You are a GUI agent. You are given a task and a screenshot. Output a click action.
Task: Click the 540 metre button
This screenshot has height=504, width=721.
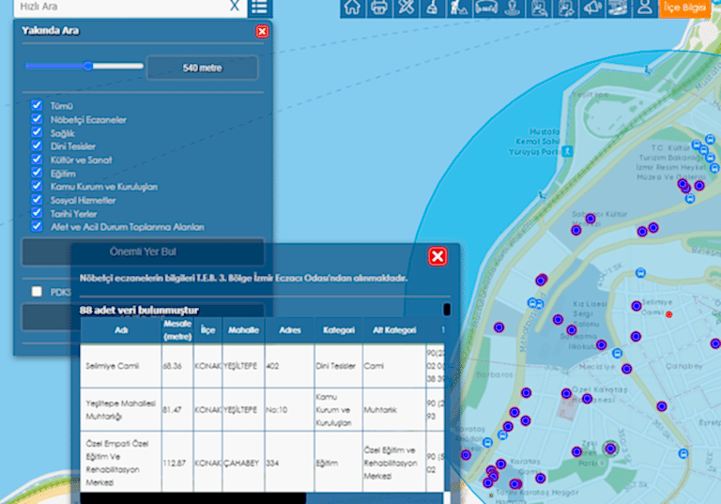point(202,68)
